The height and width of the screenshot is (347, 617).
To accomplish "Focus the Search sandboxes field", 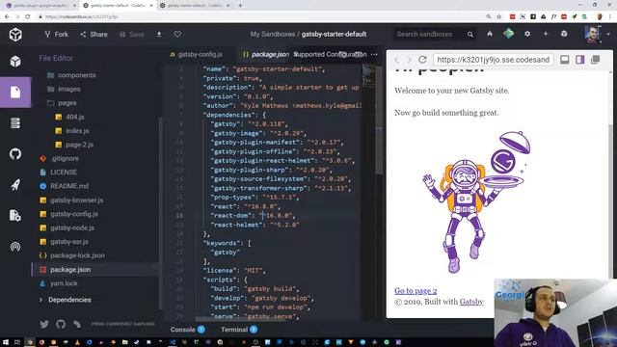I will point(429,35).
